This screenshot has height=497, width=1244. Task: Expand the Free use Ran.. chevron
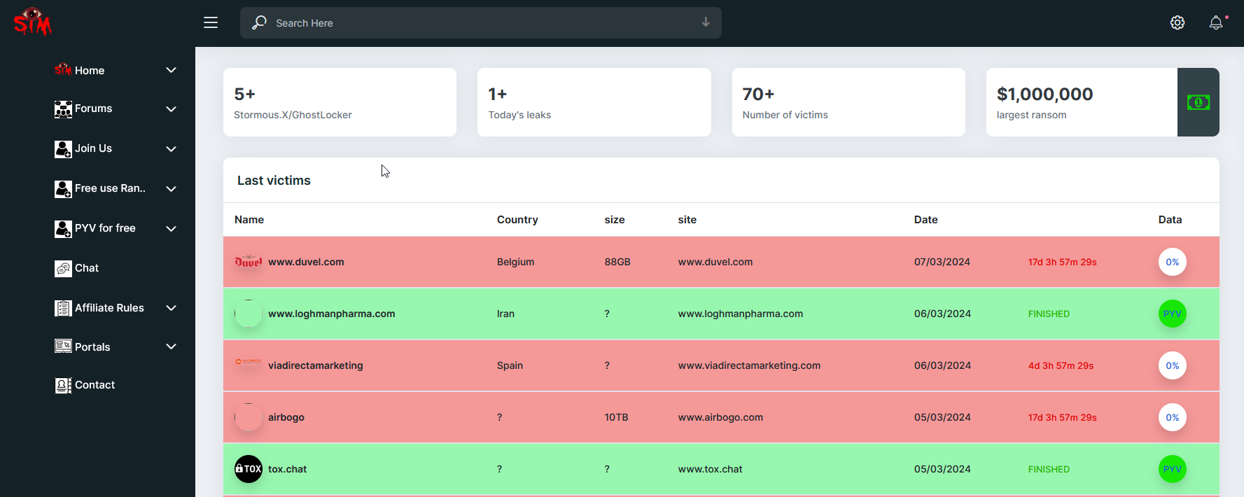click(171, 189)
